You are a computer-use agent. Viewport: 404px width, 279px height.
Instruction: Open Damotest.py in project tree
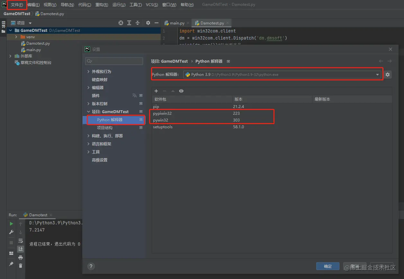pos(38,43)
